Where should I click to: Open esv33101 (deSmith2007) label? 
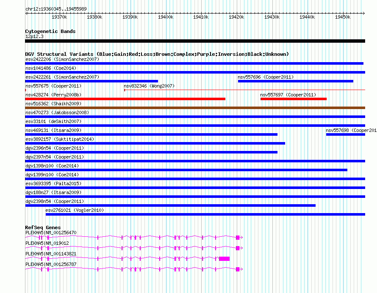coord(53,121)
